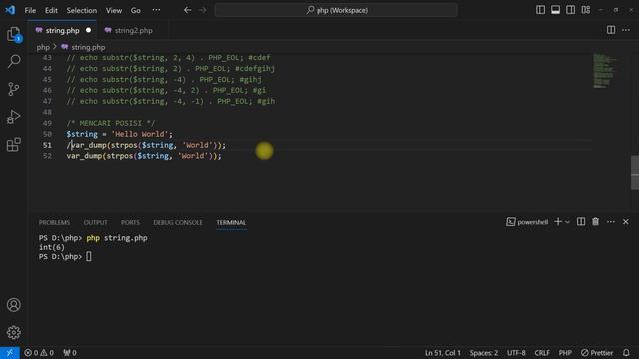Click the new terminal plus icon
639x359 pixels.
pyautogui.click(x=558, y=222)
